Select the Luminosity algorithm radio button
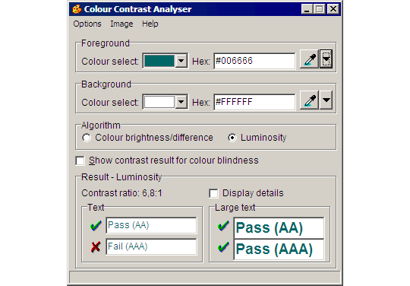The height and width of the screenshot is (286, 410). 232,138
